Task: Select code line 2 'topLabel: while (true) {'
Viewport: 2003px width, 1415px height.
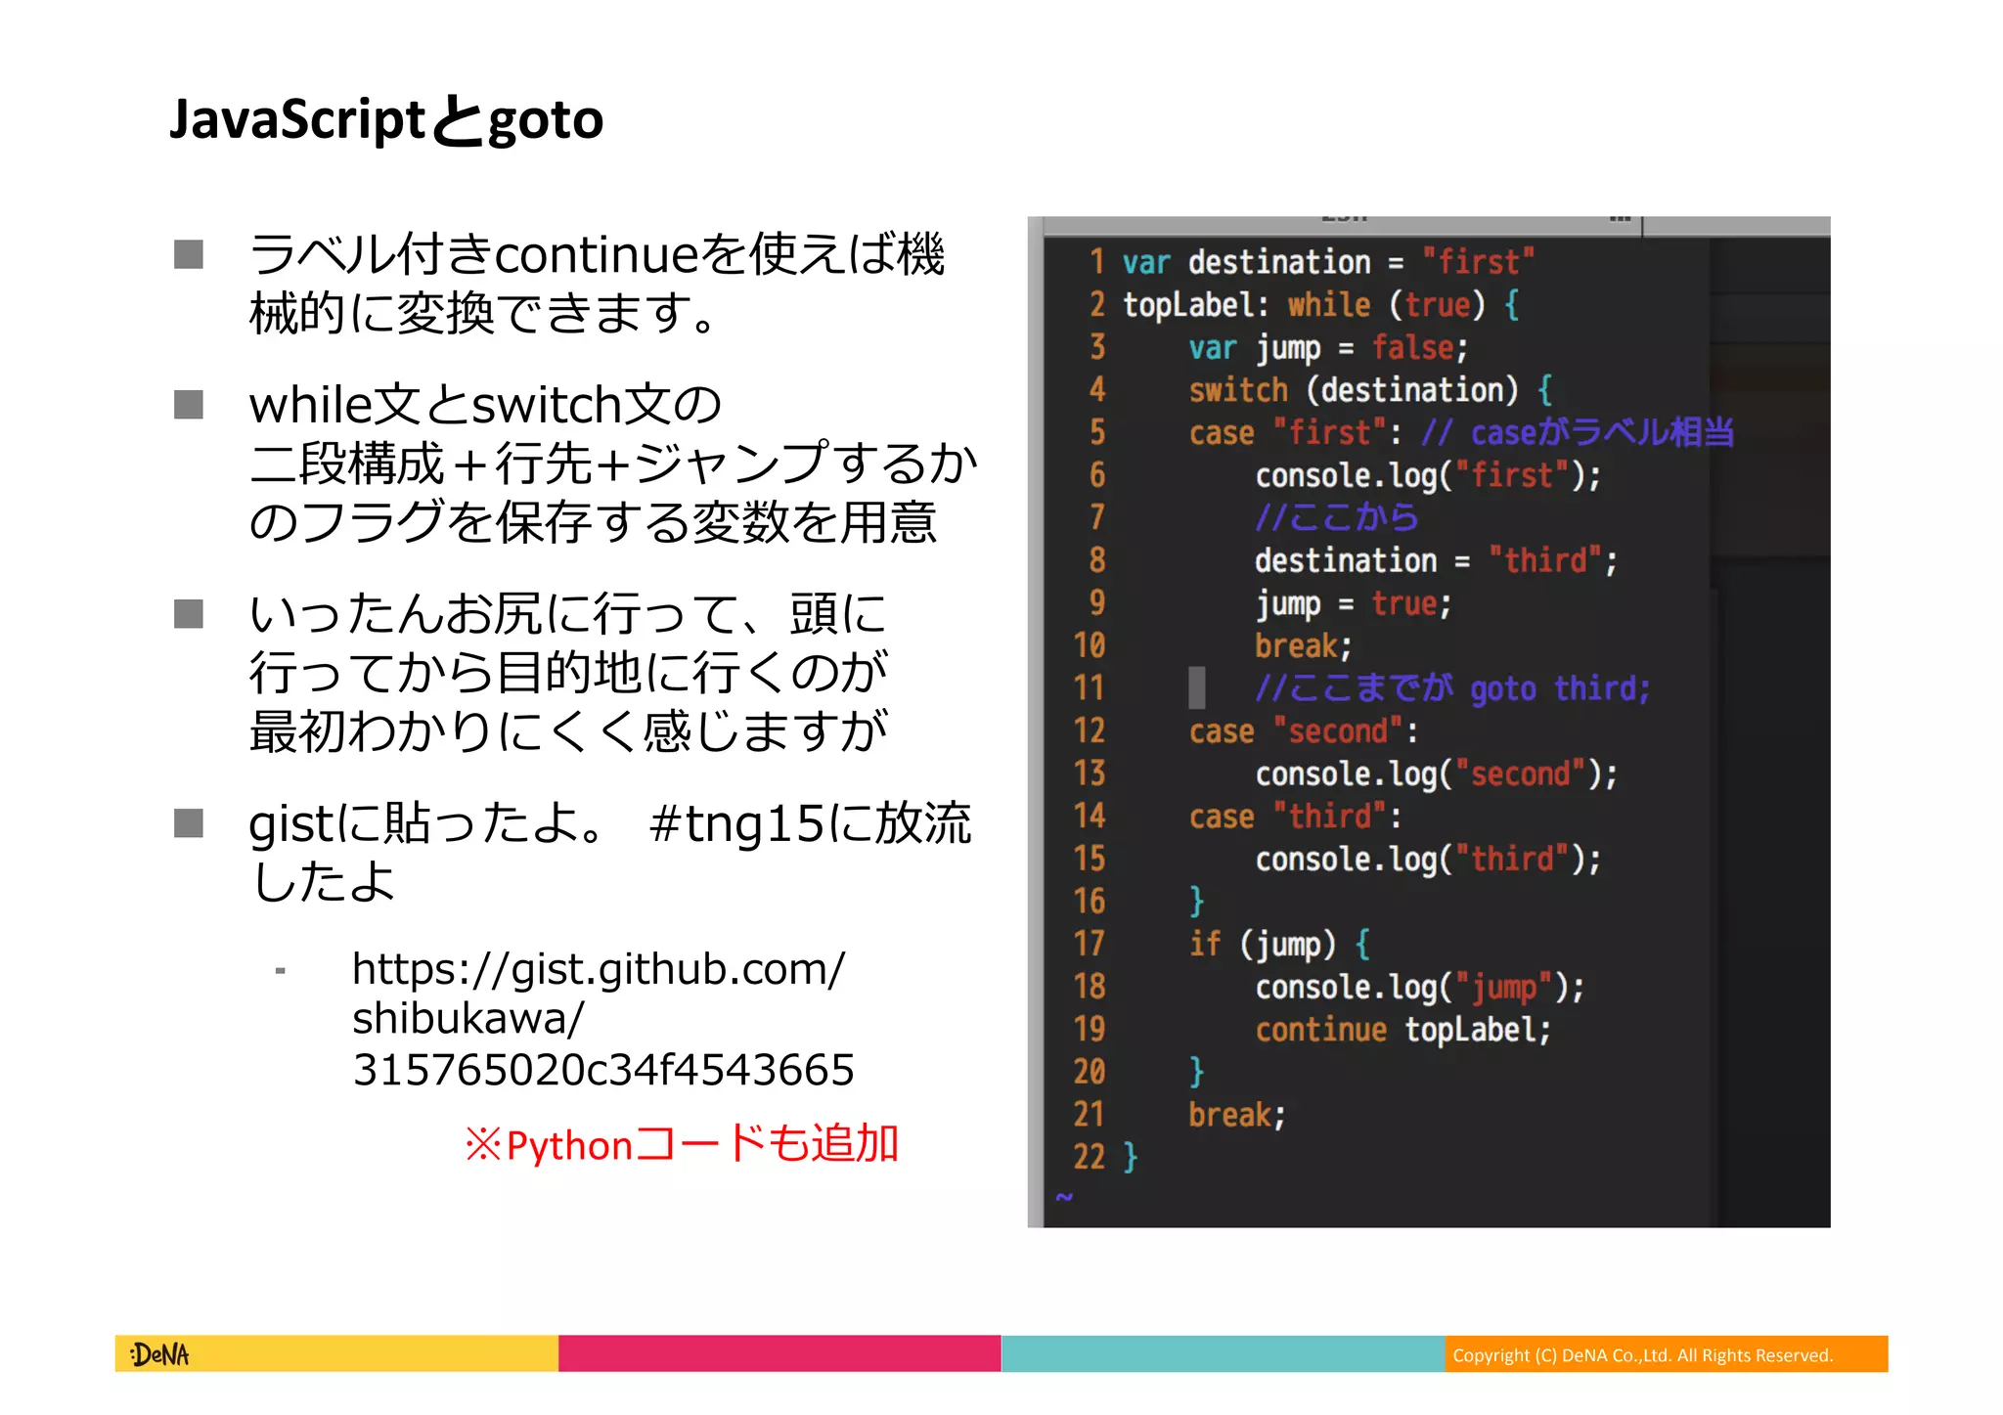Action: pos(1321,305)
